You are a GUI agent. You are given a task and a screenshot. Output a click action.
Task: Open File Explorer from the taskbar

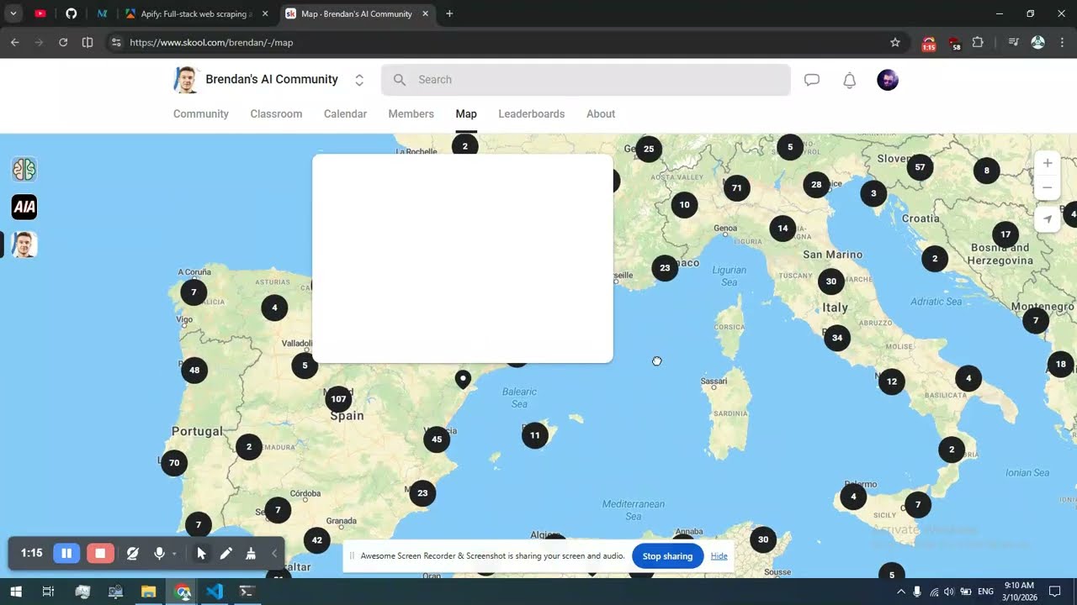click(148, 592)
